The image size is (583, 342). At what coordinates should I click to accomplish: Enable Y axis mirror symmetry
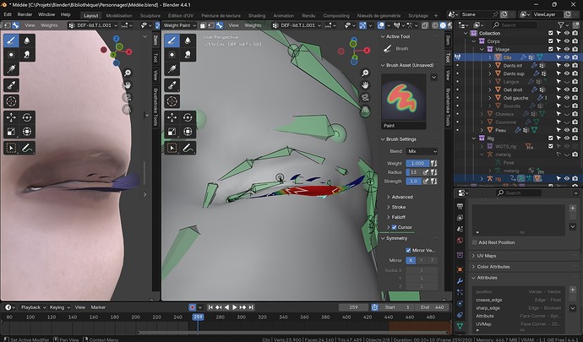421,260
